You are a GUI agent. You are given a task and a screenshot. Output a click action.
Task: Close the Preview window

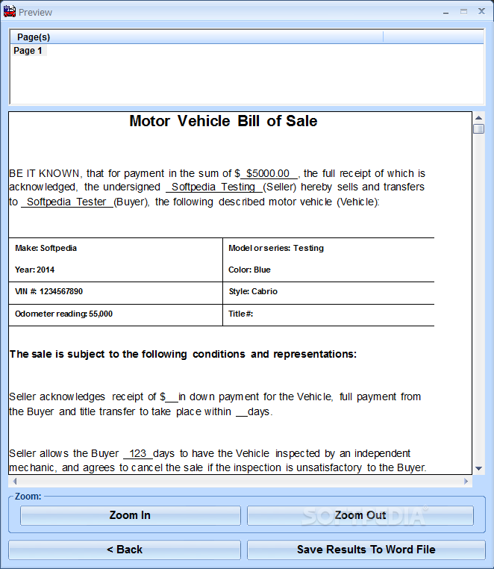(481, 12)
